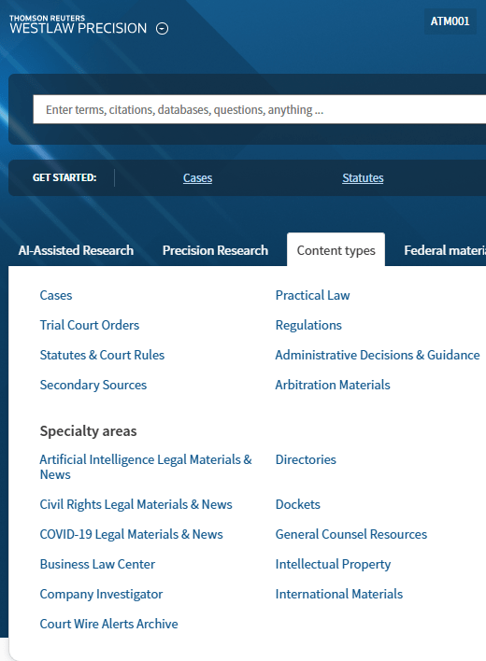The height and width of the screenshot is (661, 486).
Task: Click the Westlaw Precision logo
Action: tap(79, 24)
